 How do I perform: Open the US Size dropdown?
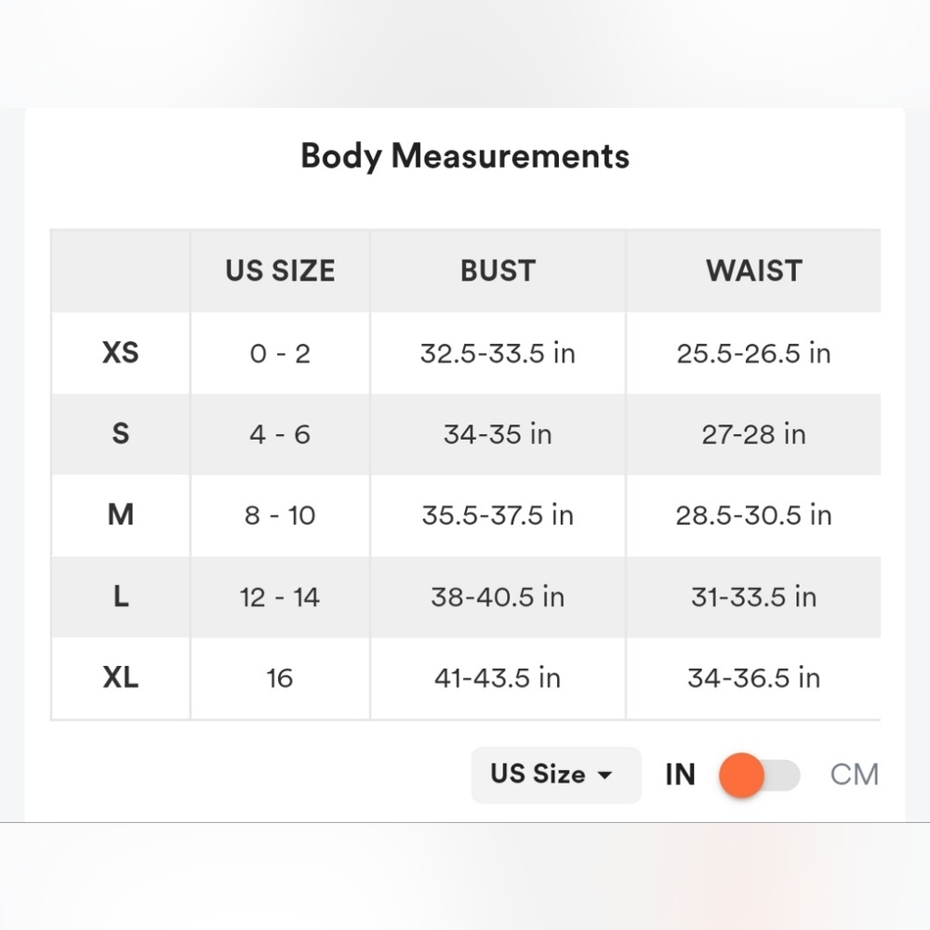556,775
